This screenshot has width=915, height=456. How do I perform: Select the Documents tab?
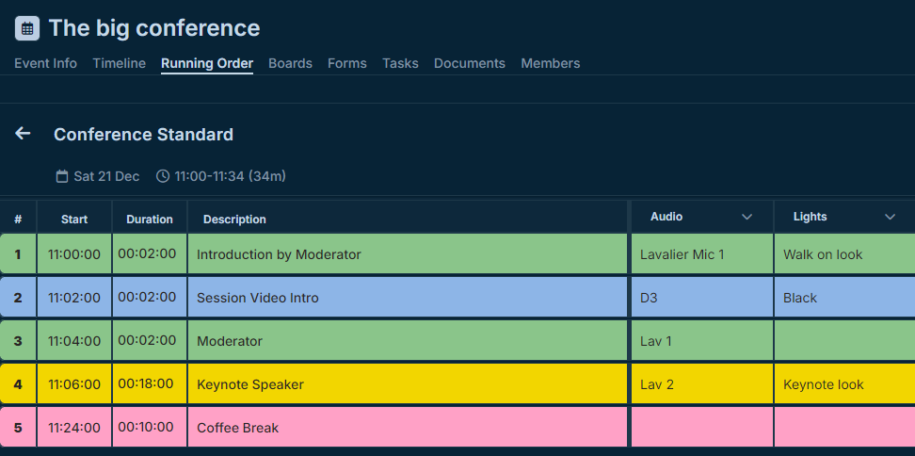(x=469, y=63)
